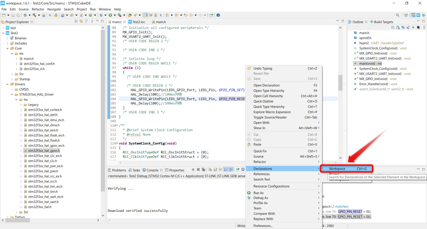This screenshot has width=427, height=229.
Task: Click Collapse All in Project Explorer
Action: point(76,22)
